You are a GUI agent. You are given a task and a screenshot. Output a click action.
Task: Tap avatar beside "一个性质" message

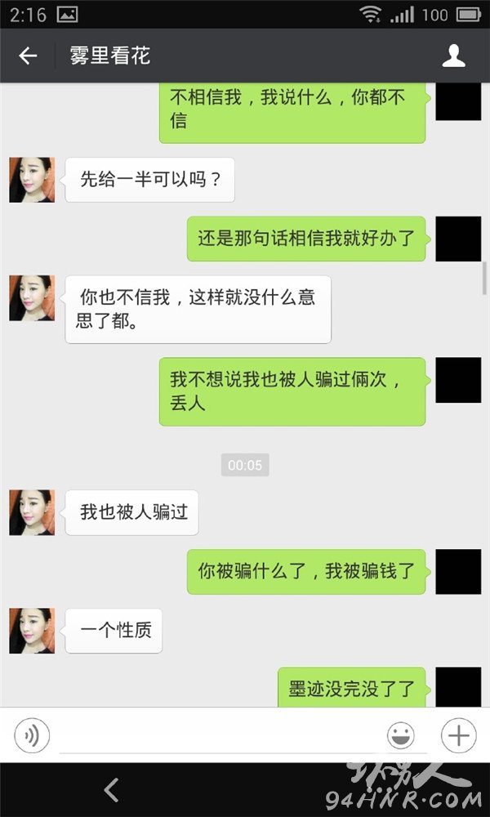[32, 631]
